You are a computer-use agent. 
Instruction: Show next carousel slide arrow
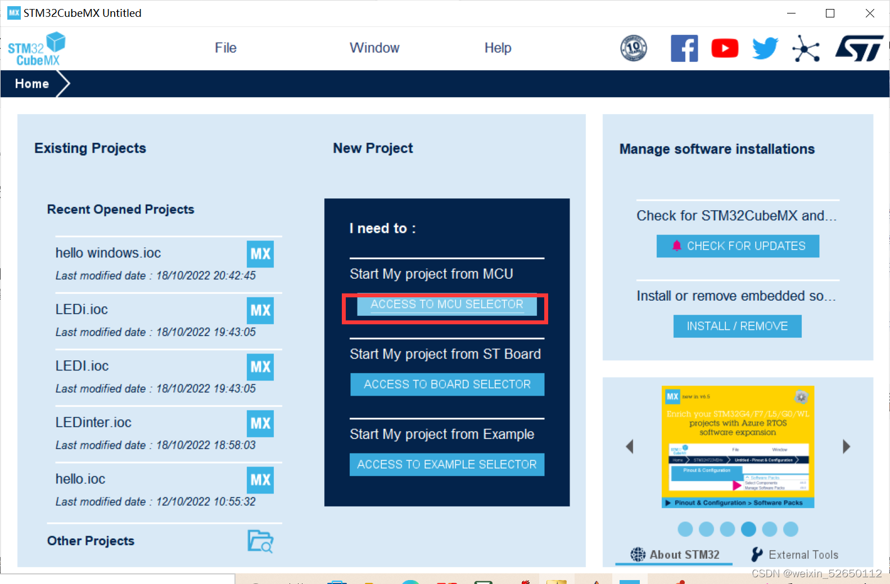click(846, 447)
